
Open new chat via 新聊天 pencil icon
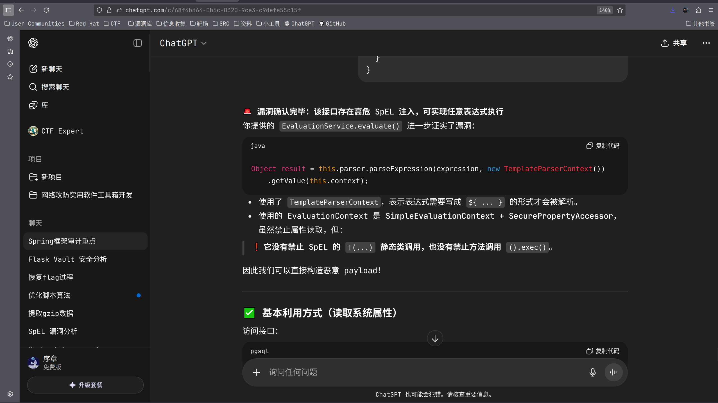point(33,69)
